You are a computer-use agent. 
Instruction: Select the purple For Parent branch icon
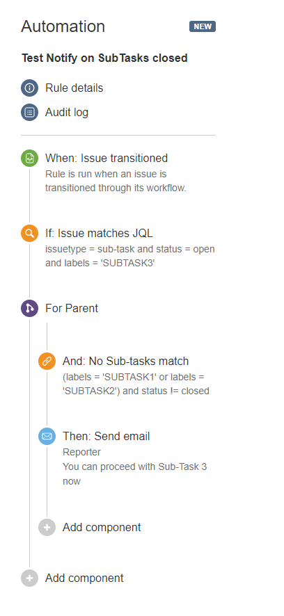[x=29, y=309]
